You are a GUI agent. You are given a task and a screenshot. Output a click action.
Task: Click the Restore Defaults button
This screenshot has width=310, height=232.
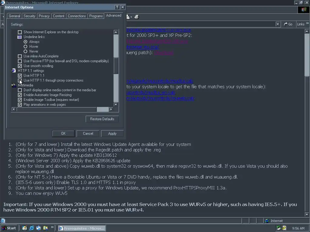102,119
